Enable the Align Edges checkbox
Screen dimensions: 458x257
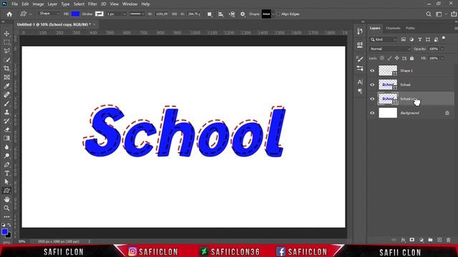278,14
